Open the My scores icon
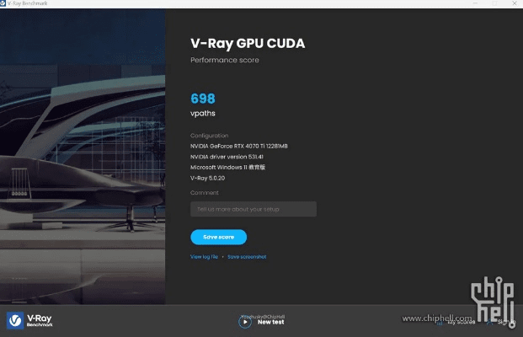This screenshot has height=337, width=523. [440, 321]
